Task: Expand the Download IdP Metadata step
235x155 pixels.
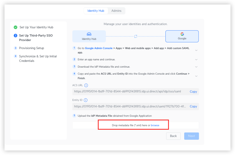Action: (196, 67)
